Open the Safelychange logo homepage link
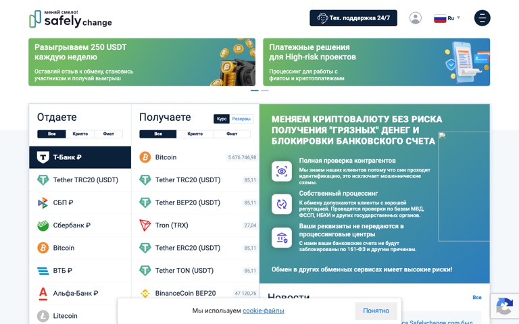This screenshot has width=519, height=324. point(70,19)
